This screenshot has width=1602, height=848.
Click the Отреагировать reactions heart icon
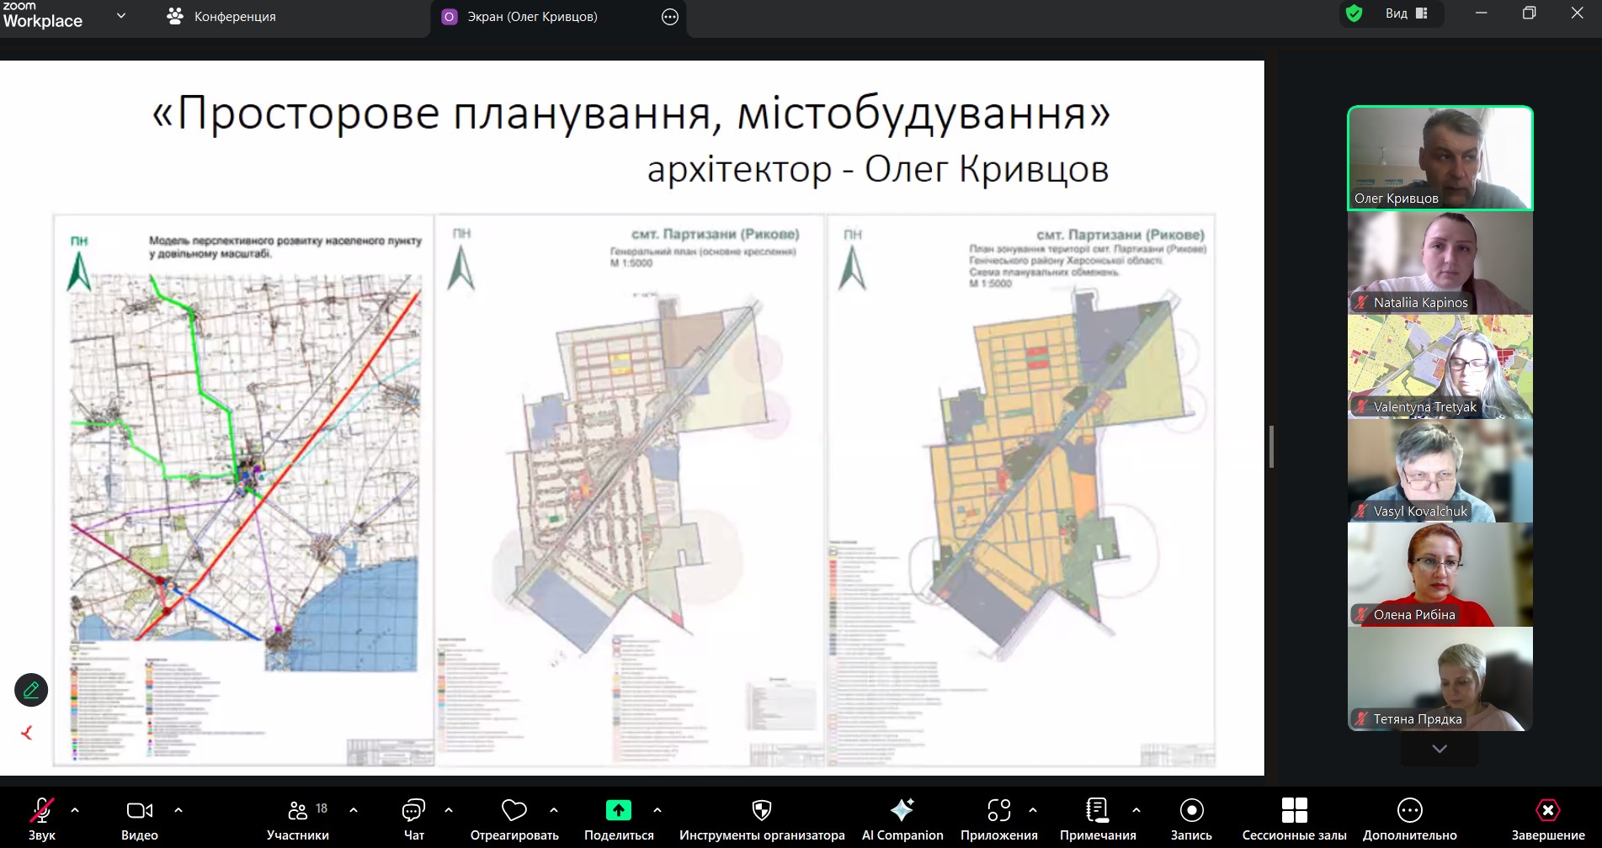(514, 819)
